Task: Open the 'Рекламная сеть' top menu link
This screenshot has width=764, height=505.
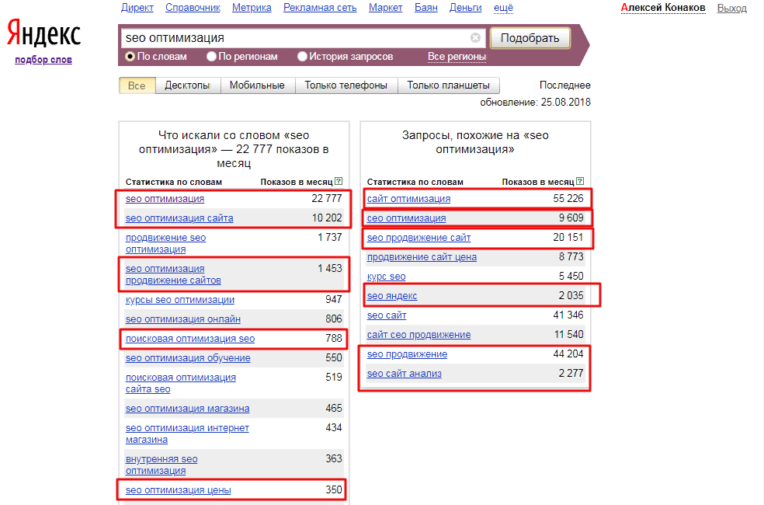Action: tap(320, 8)
